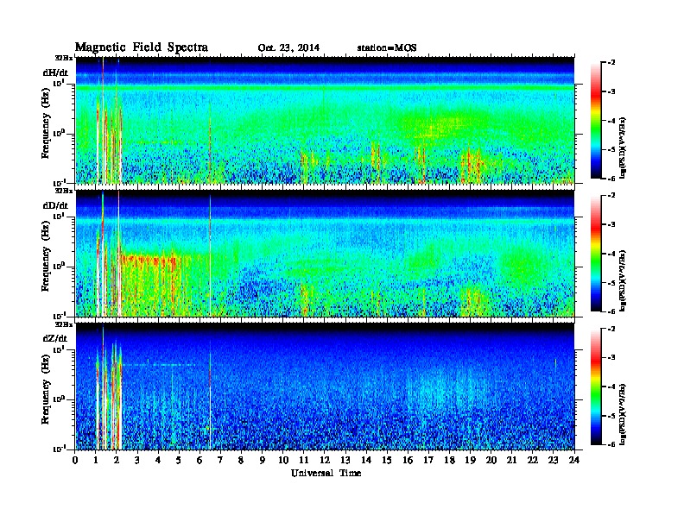Click the log(PSD) label beside the dH/dt color bar
Viewport: 684px width, 528px height.
623,148
